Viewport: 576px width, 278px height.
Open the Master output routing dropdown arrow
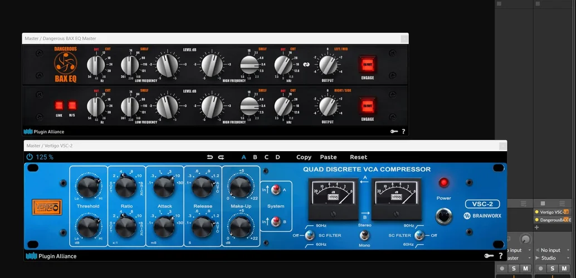coord(529,258)
